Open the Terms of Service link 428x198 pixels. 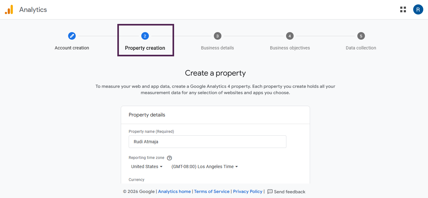pyautogui.click(x=212, y=191)
